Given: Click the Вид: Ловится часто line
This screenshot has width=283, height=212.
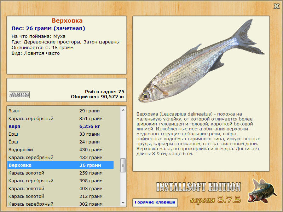Looking at the screenshot, I should pos(36,53).
